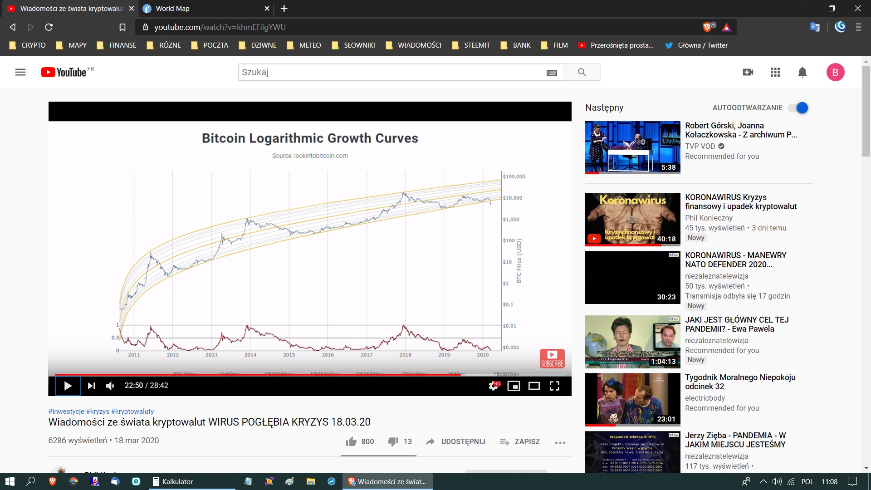Screen dimensions: 871x490
Task: Click the #kryzys hashtag
Action: pyautogui.click(x=98, y=411)
